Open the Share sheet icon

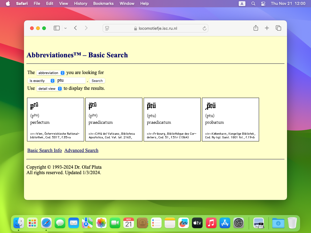click(x=256, y=28)
